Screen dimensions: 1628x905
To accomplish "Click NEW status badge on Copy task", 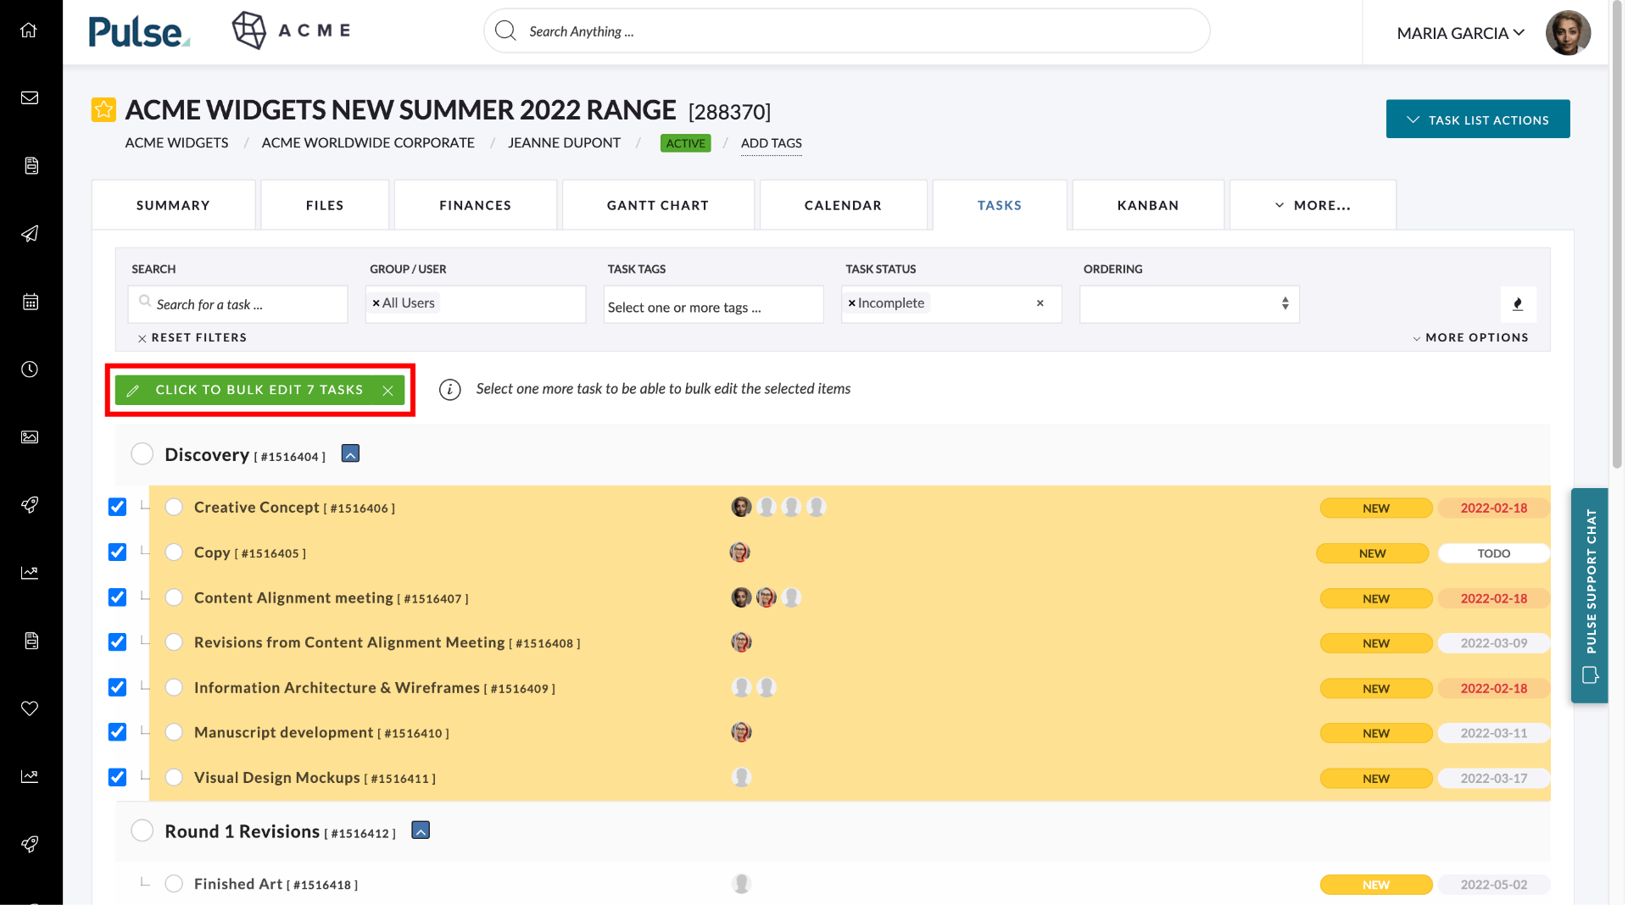I will (1372, 553).
